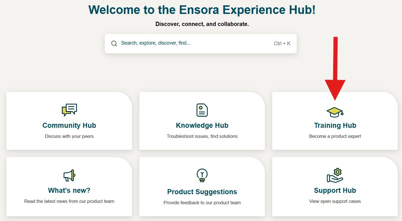Open the What's new? heading link
The image size is (402, 221).
coord(69,191)
